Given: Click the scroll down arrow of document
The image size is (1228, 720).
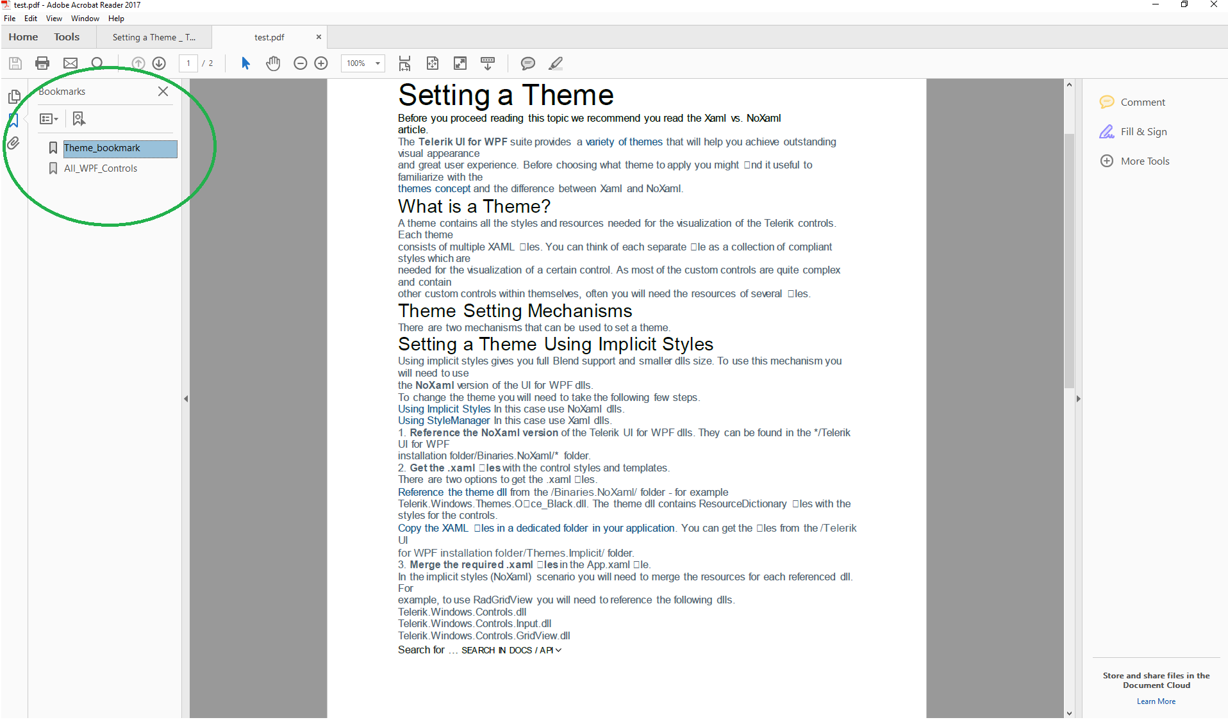Looking at the screenshot, I should (1069, 713).
